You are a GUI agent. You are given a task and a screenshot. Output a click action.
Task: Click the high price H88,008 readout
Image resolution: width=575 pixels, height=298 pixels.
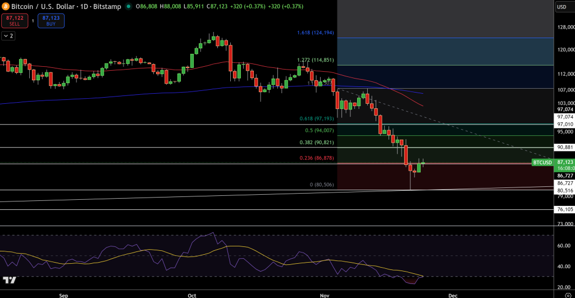(x=170, y=6)
